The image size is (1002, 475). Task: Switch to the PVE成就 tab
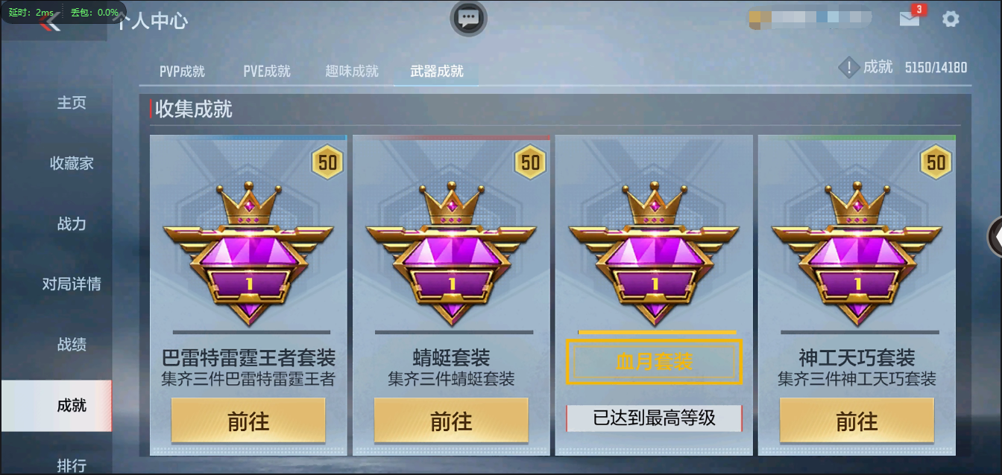(x=267, y=71)
